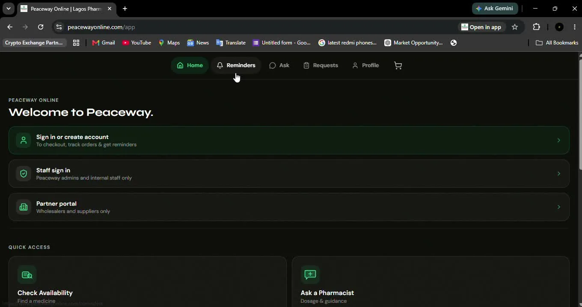The height and width of the screenshot is (307, 582).
Task: Click the Ask a Pharmacist chat icon
Action: click(310, 275)
